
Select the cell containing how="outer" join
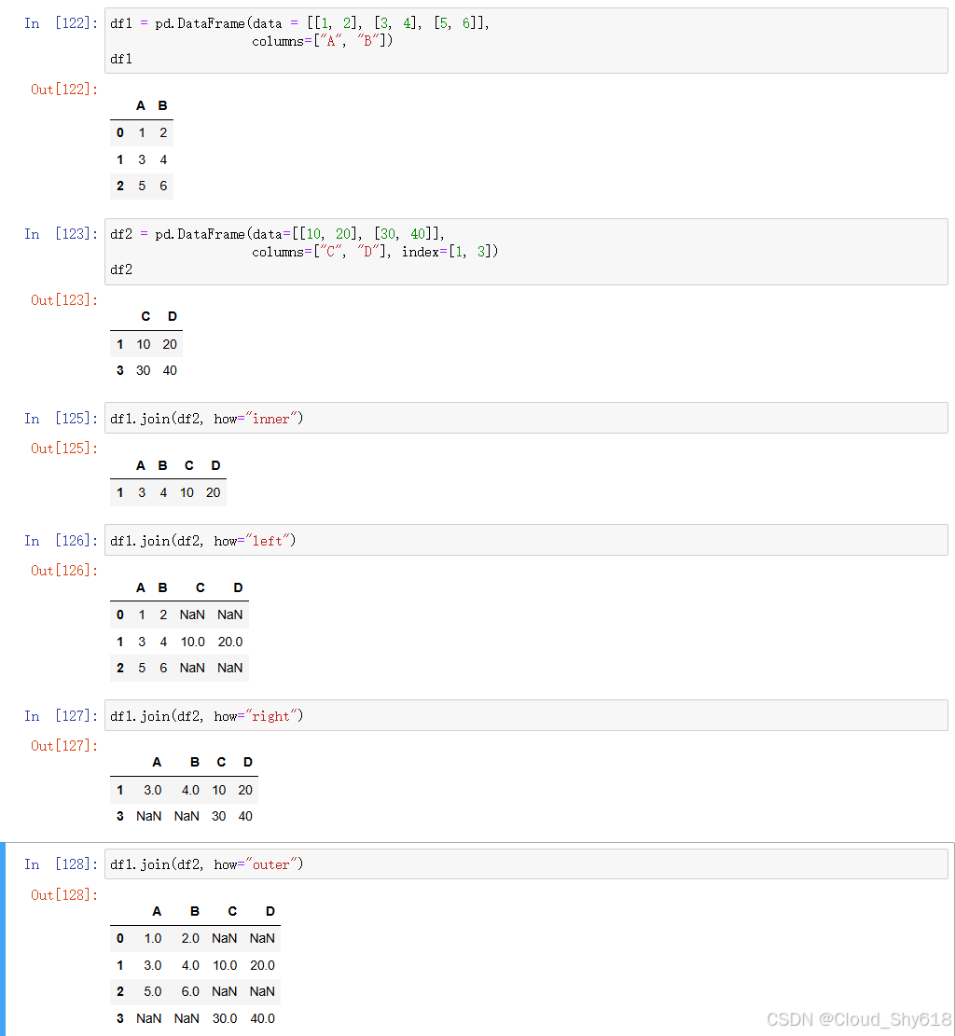(x=526, y=864)
